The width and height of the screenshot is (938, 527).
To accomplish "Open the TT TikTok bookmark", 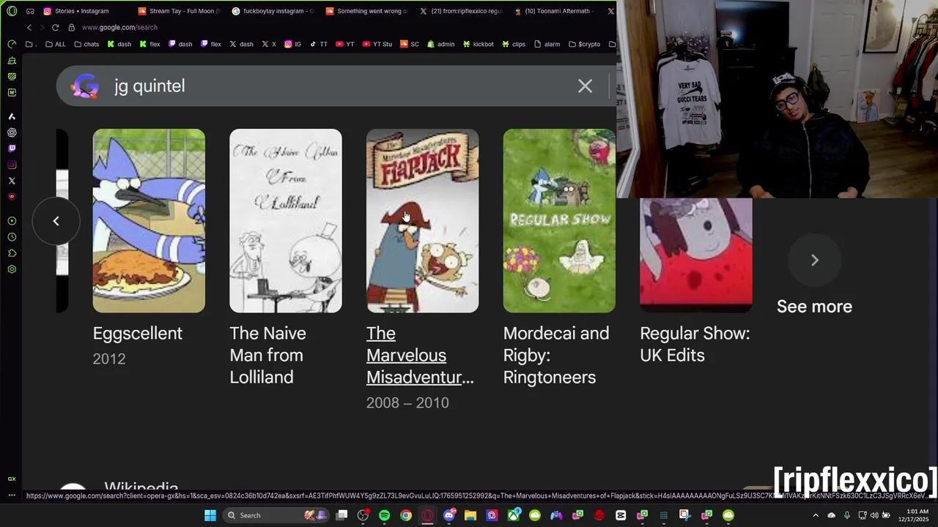I will (318, 44).
